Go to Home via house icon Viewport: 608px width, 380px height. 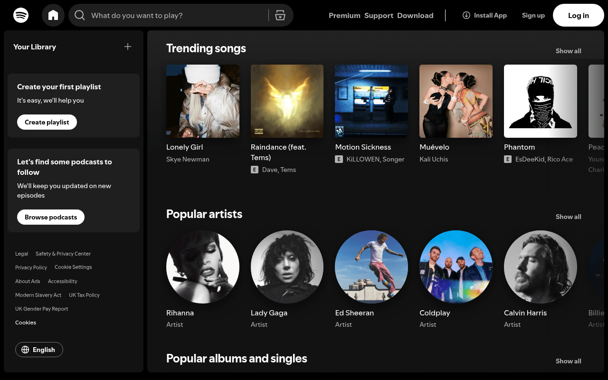point(53,15)
